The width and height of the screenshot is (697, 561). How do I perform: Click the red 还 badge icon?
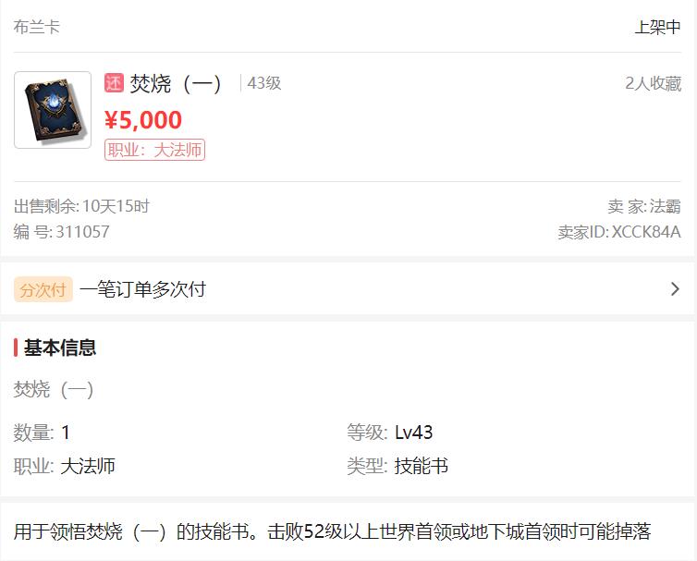tap(114, 83)
